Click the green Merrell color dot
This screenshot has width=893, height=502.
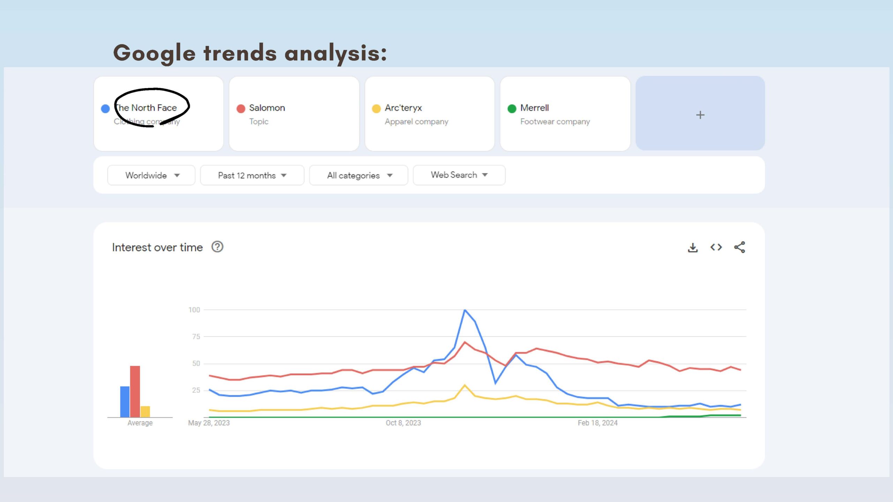pyautogui.click(x=512, y=109)
